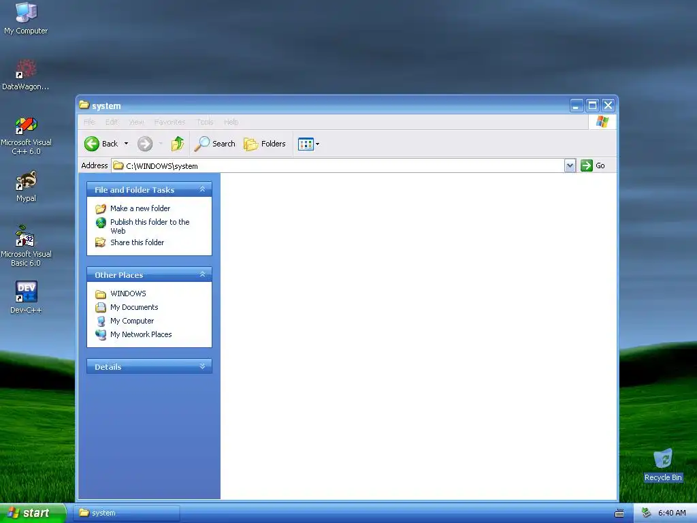Expand the Details panel
This screenshot has height=523, width=697.
point(202,366)
